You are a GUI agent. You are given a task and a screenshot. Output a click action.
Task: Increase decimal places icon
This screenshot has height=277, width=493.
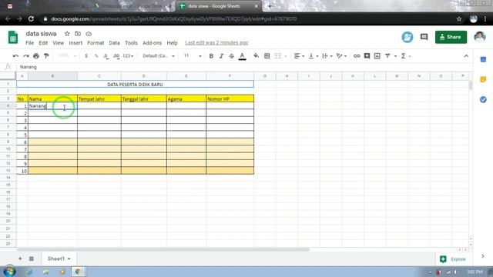(116, 56)
